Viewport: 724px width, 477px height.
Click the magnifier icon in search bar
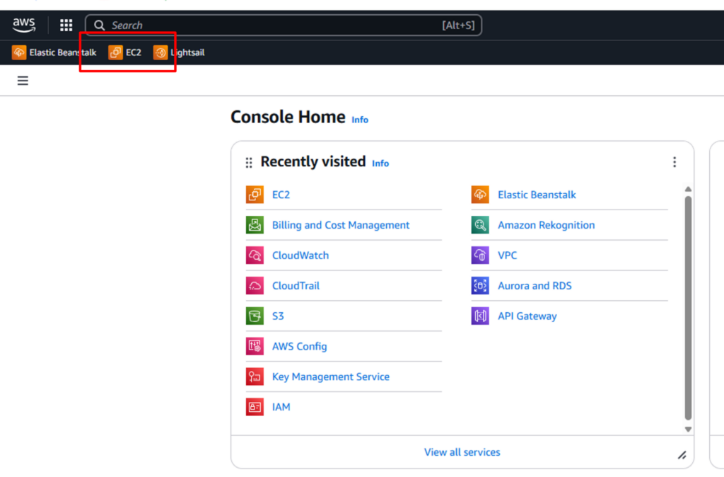(x=99, y=25)
